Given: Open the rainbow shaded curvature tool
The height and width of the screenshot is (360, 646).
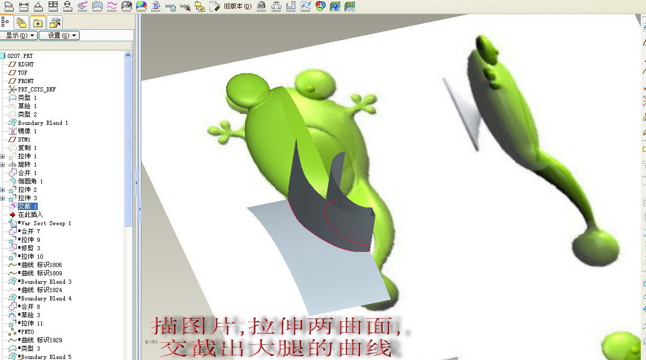Looking at the screenshot, I should pos(141,6).
